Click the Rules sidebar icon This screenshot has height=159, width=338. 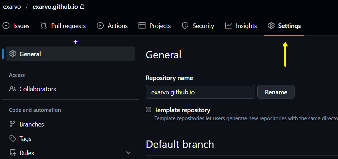click(x=13, y=153)
